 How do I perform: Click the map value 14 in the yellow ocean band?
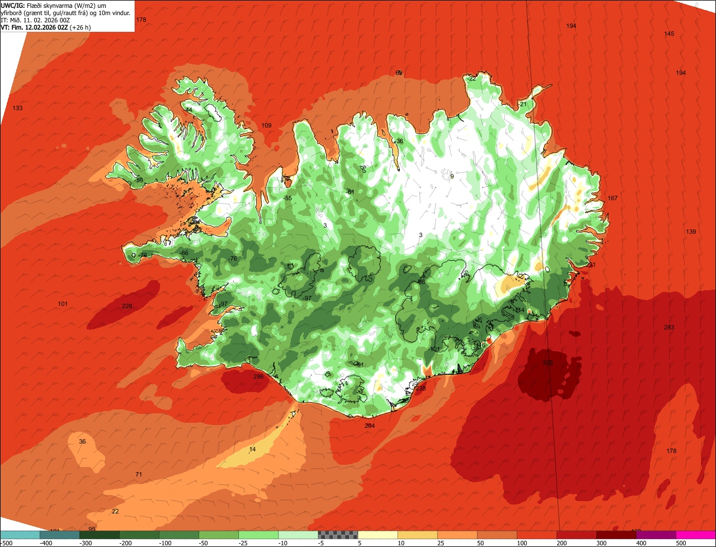click(252, 449)
